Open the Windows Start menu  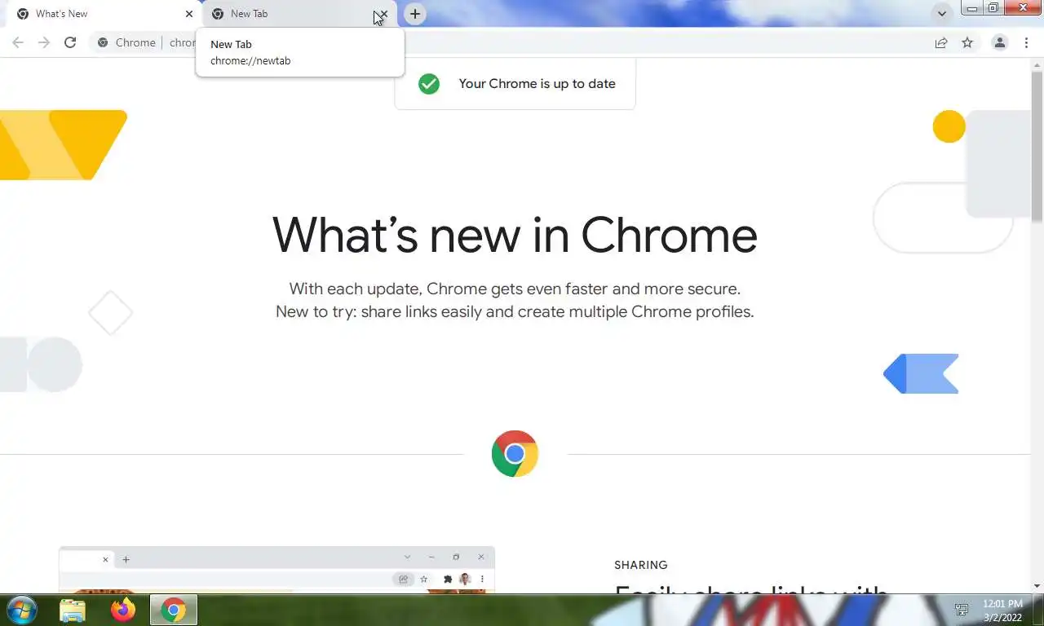21,610
